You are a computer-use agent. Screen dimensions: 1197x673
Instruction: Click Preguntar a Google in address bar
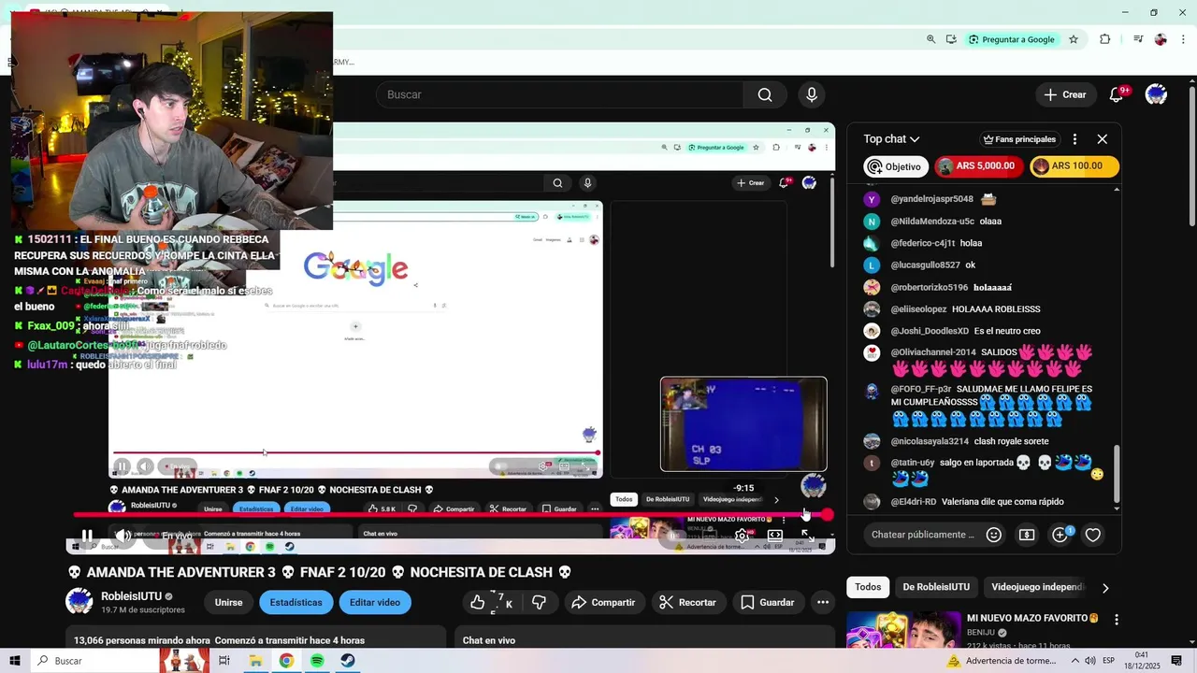[1012, 39]
